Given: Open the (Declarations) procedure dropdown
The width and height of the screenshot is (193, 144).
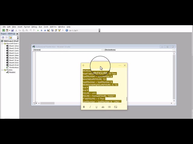Looking at the screenshot, I should coord(173,50).
